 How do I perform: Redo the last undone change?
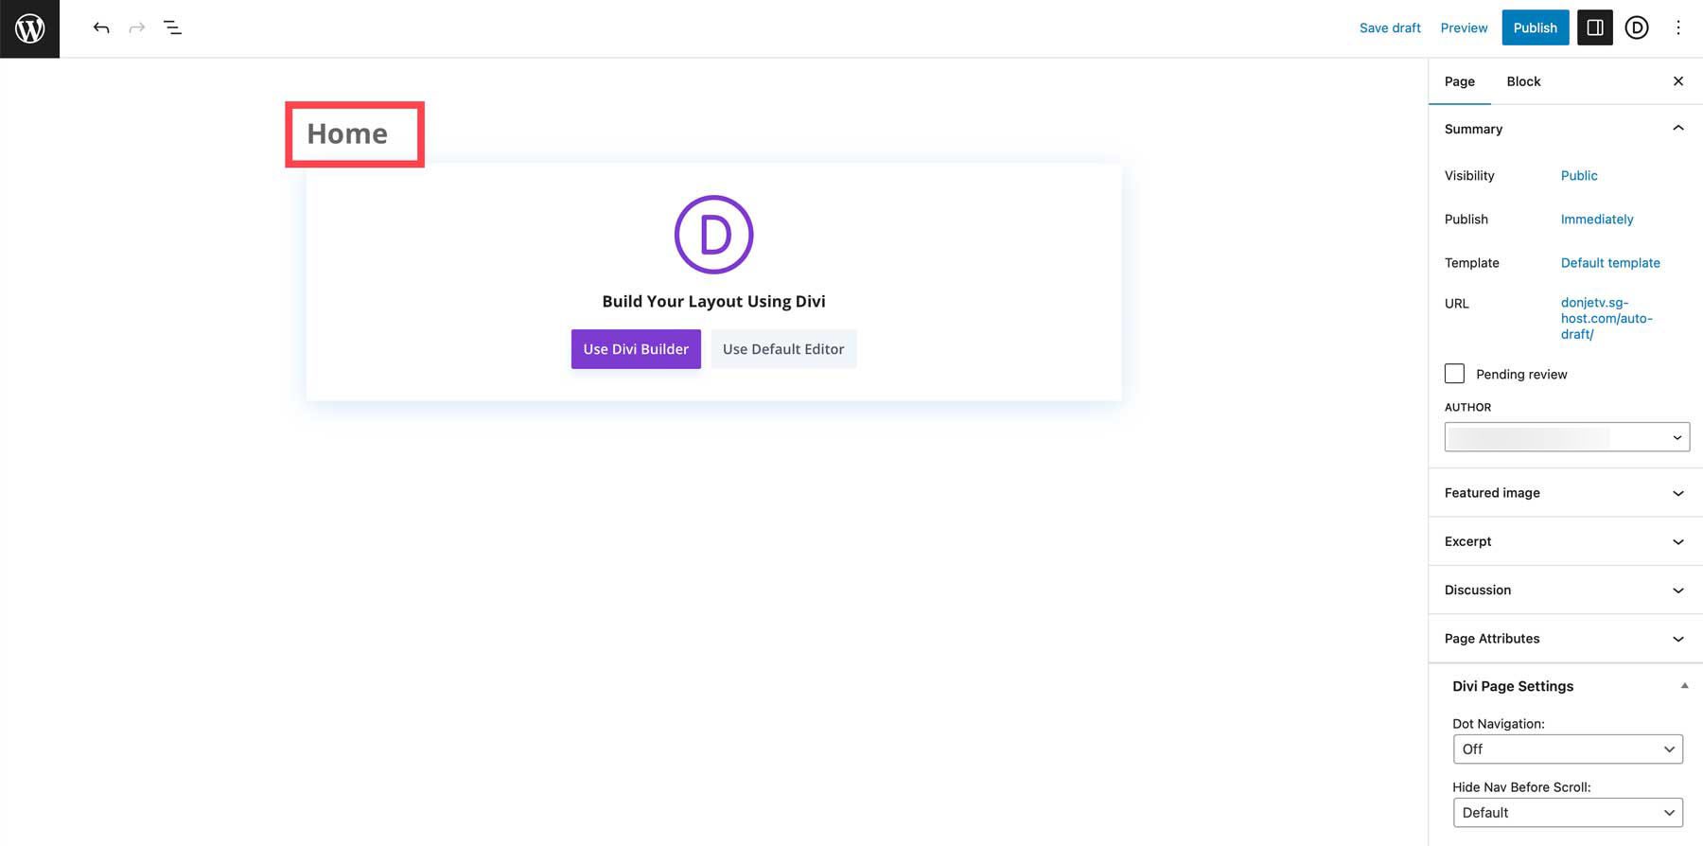click(x=137, y=28)
